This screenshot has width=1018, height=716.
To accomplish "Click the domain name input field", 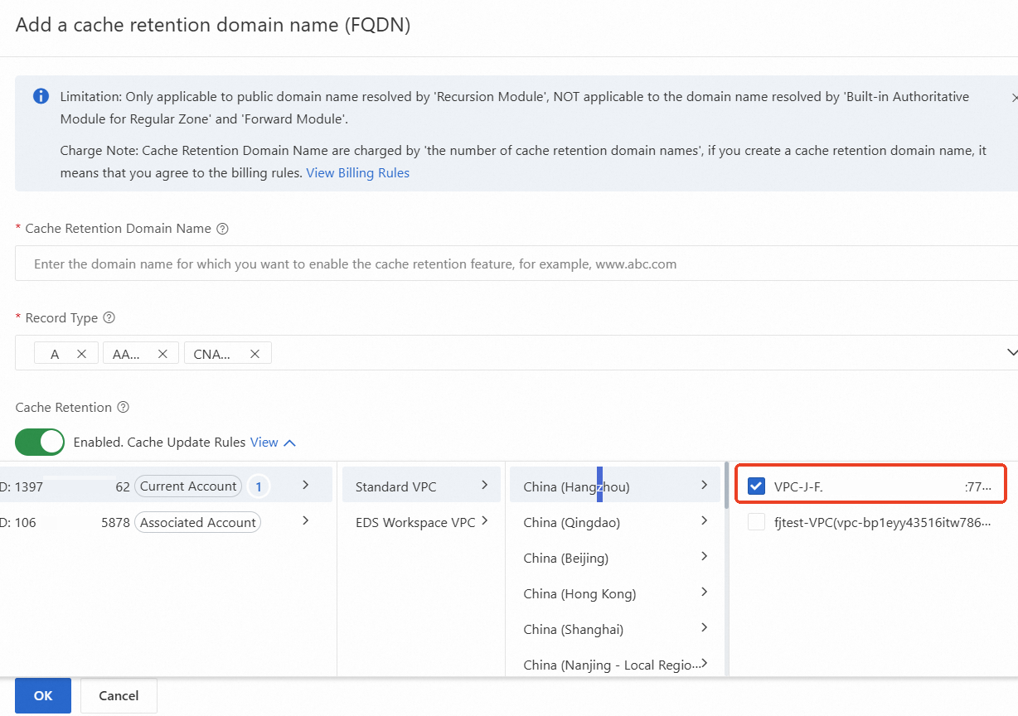I will [332, 264].
